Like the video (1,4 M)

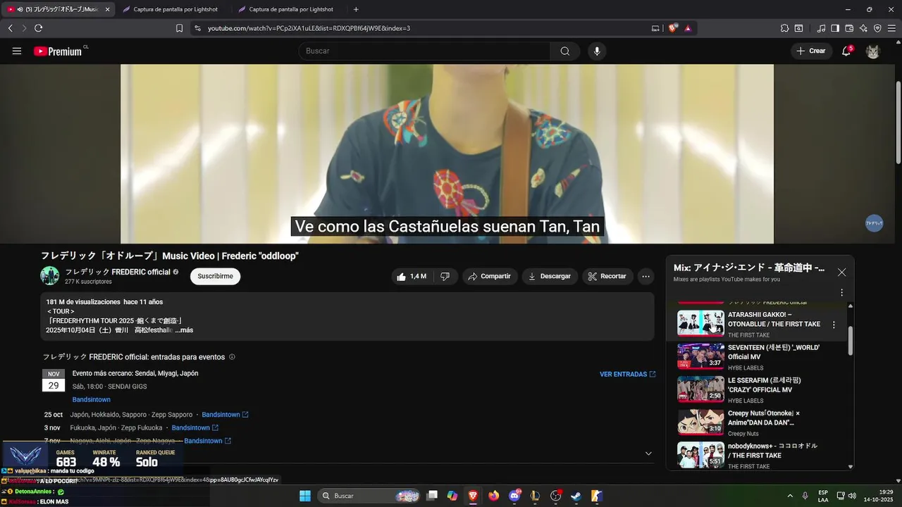[412, 276]
